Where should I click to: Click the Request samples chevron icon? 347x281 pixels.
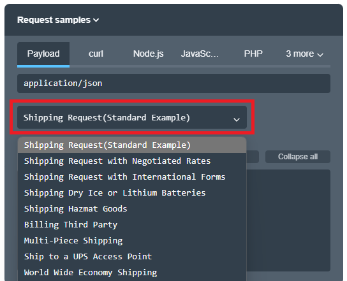(x=96, y=20)
